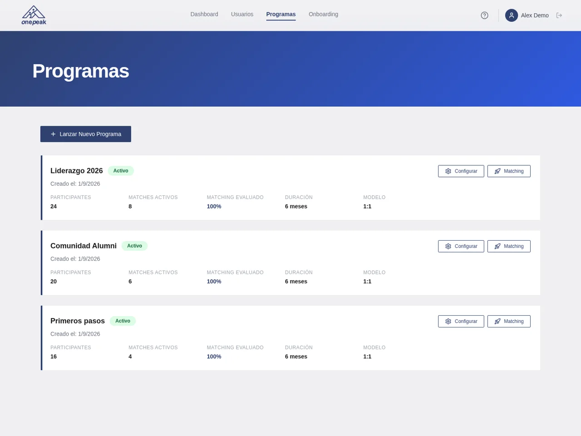Configure the Comunidad Alumni program

click(461, 246)
